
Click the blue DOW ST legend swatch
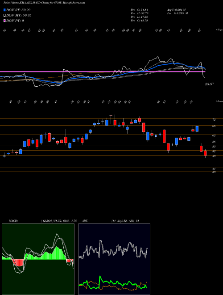click(5, 10)
